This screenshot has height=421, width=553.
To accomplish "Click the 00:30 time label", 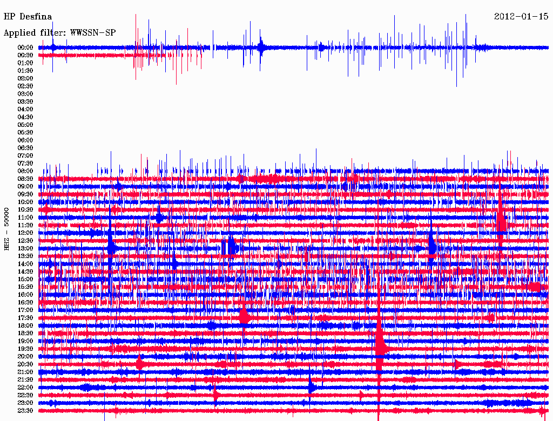I will tap(25, 55).
